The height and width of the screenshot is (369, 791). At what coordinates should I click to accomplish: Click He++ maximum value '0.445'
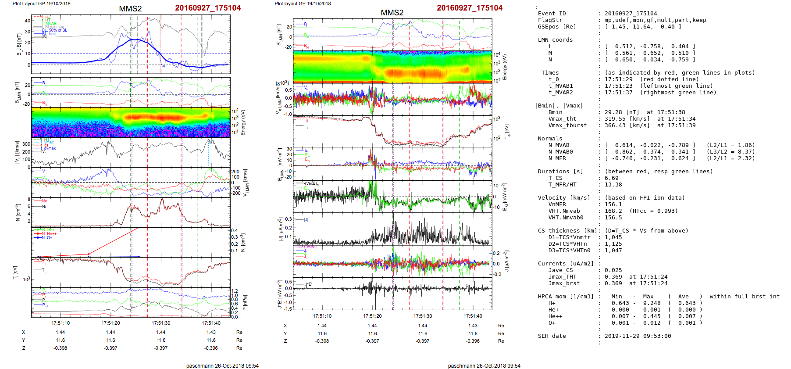click(652, 316)
